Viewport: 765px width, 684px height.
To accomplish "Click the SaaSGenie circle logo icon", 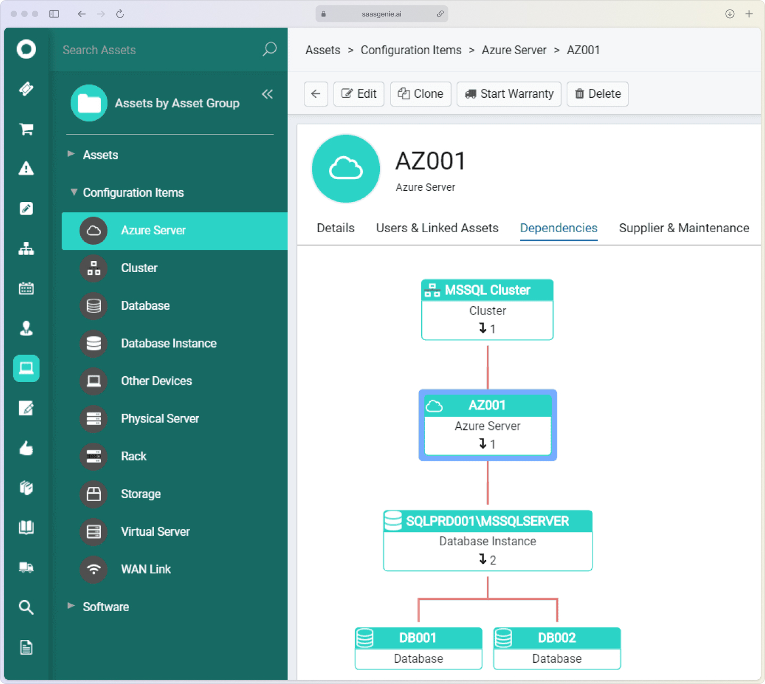I will (x=26, y=49).
